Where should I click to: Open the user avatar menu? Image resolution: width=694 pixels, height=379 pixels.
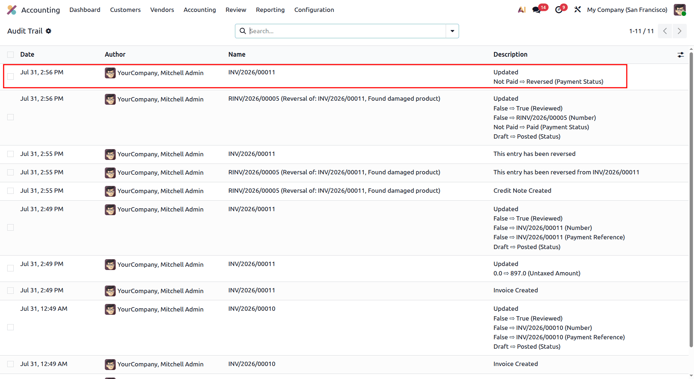[x=680, y=10]
